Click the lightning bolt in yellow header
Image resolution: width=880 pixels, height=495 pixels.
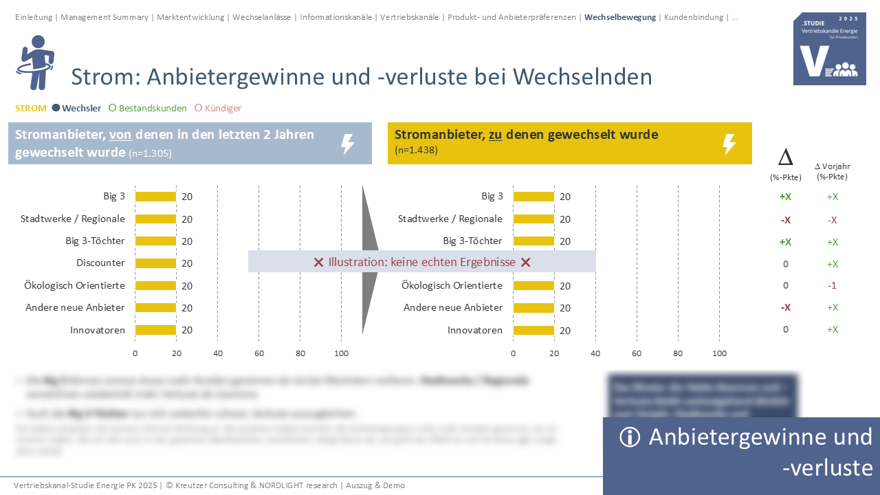[729, 144]
